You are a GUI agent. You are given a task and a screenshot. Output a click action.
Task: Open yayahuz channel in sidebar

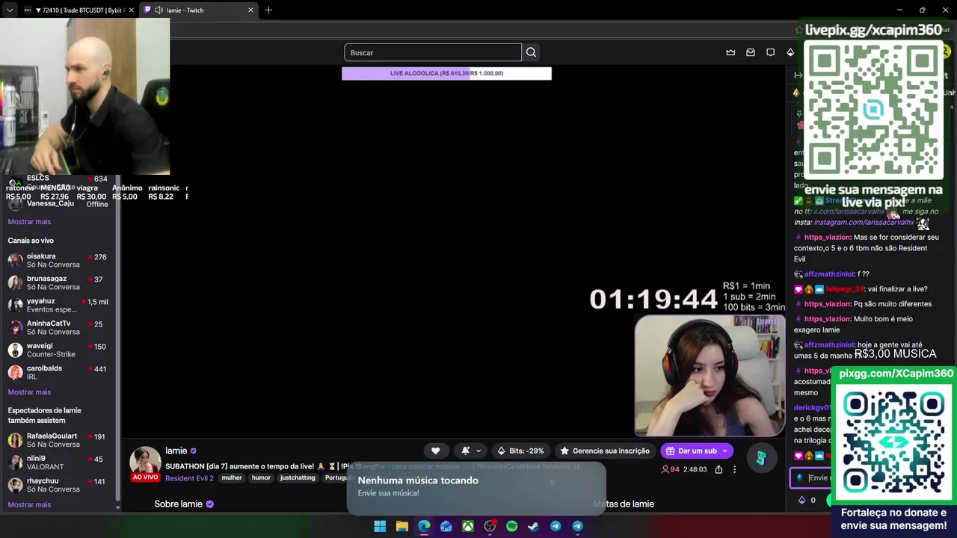point(58,305)
